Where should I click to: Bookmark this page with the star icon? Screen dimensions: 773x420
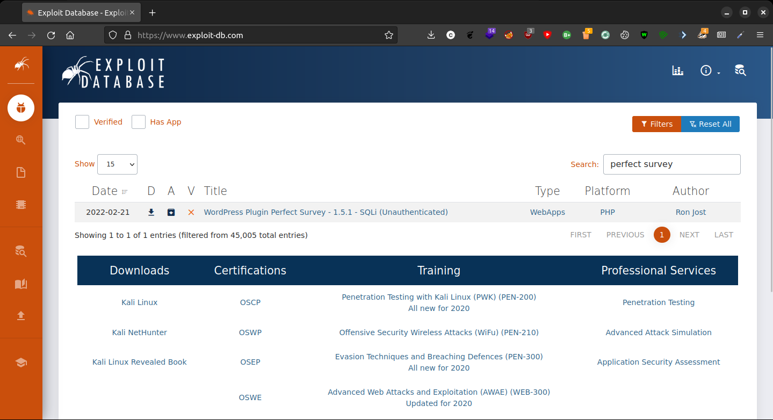coord(389,35)
